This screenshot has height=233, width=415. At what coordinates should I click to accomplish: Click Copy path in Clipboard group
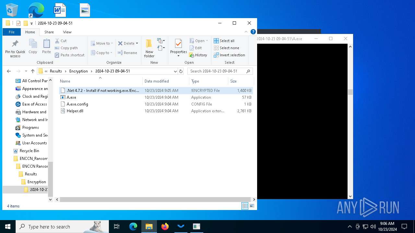click(66, 48)
